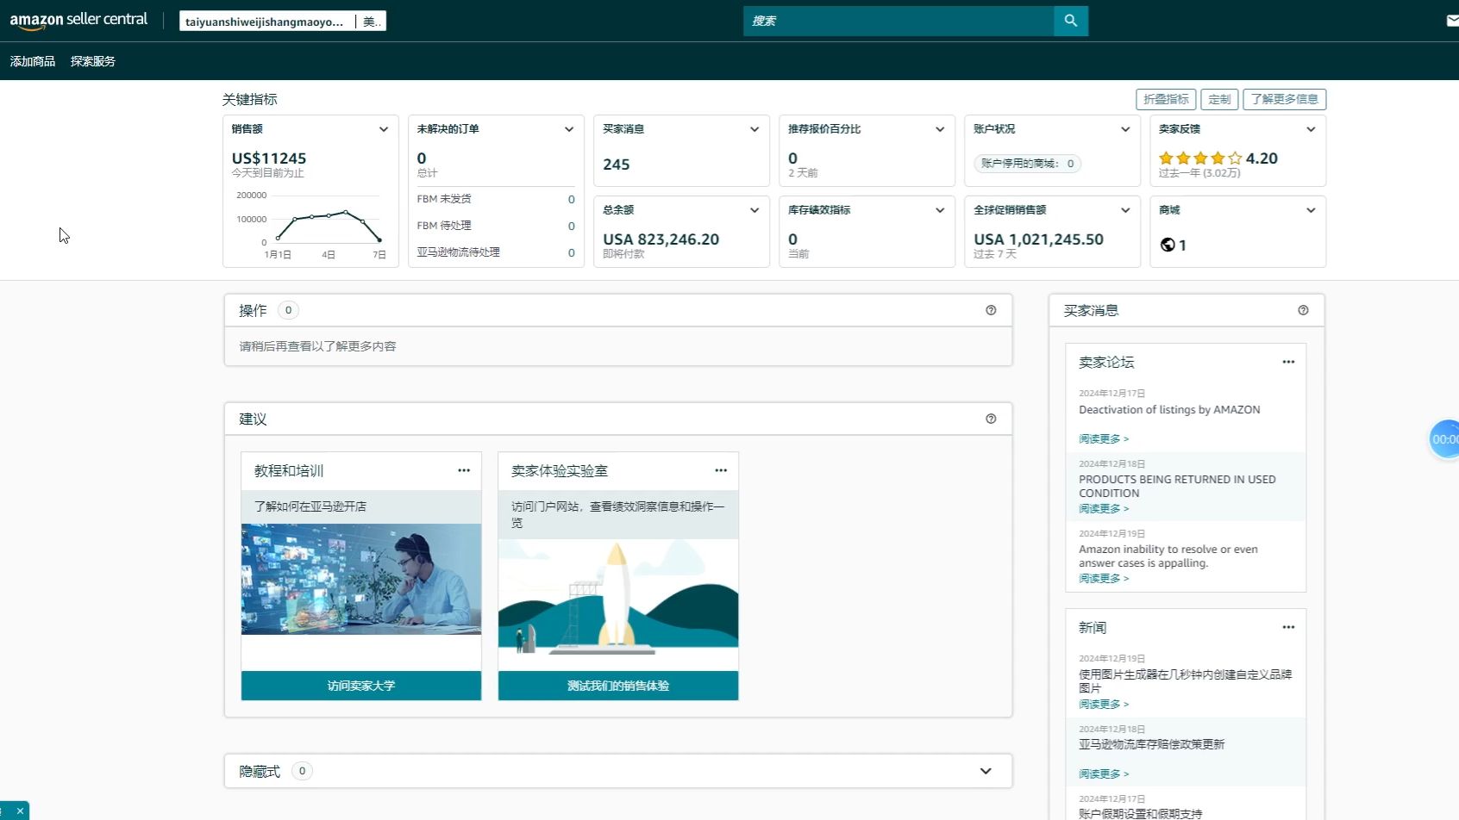Open PRODUCTS BEING RETURNED IN USED CONDITION post
This screenshot has width=1459, height=820.
[1177, 486]
